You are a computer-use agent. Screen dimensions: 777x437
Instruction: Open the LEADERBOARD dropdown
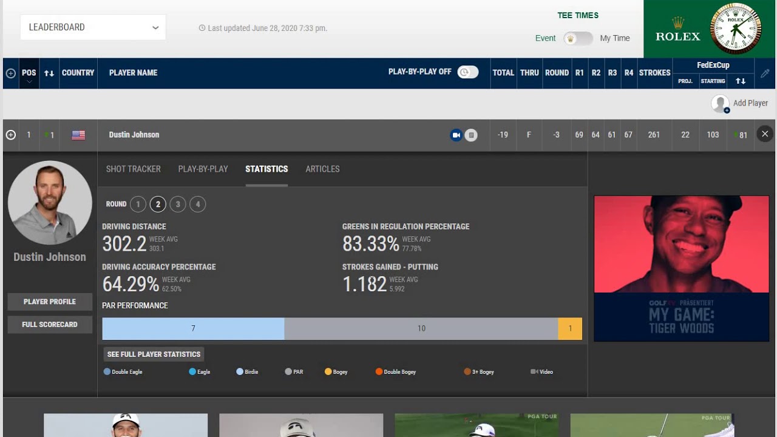click(x=93, y=27)
